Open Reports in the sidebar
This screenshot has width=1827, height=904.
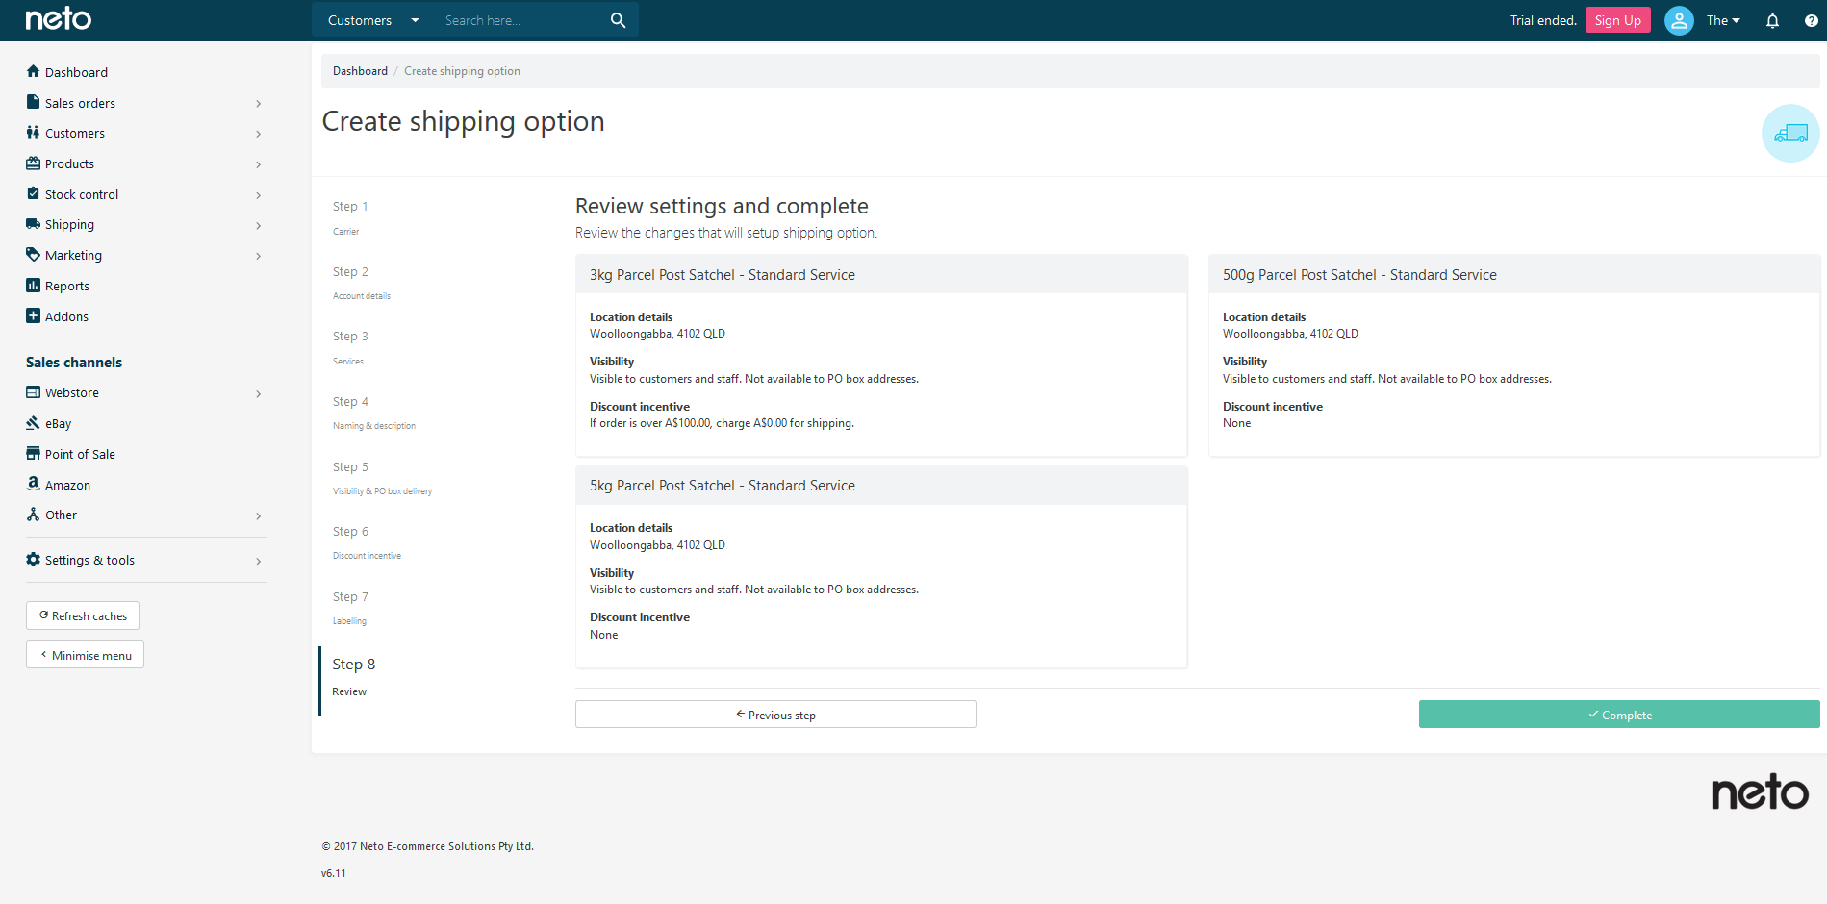tap(66, 286)
